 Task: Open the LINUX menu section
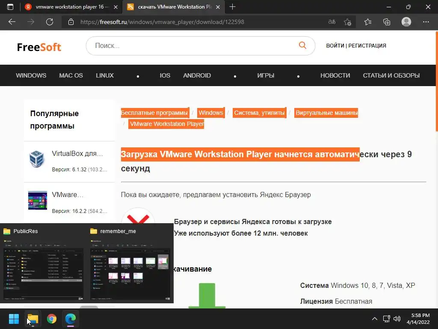pos(105,75)
